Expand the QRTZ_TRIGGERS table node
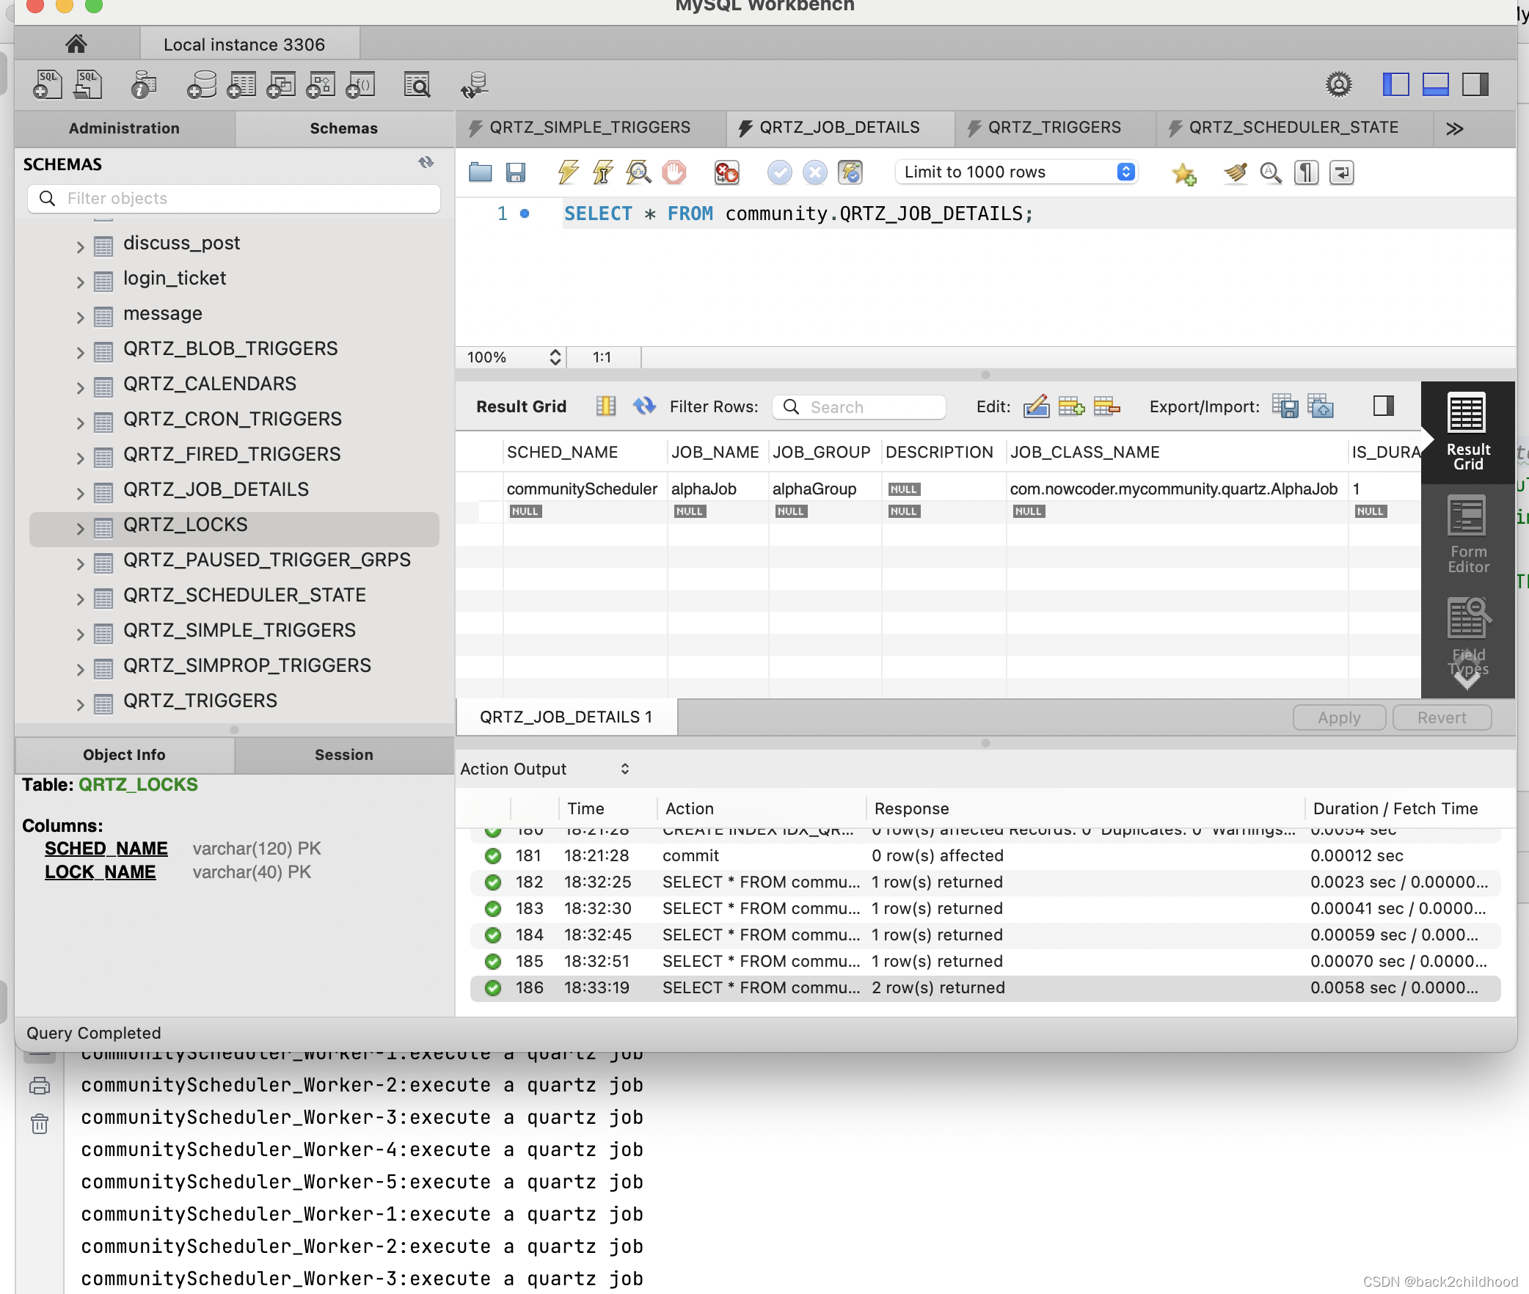 tap(81, 704)
